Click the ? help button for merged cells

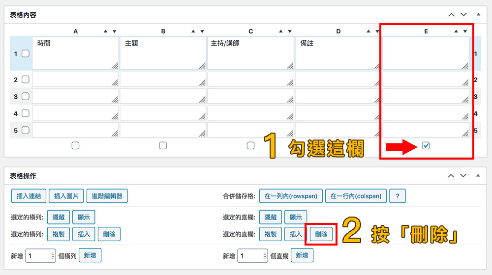398,196
